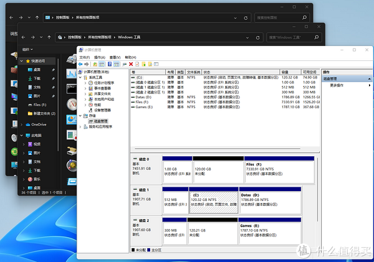
Task: Expand the 服务和应用程序 tree node
Action: (x=80, y=127)
